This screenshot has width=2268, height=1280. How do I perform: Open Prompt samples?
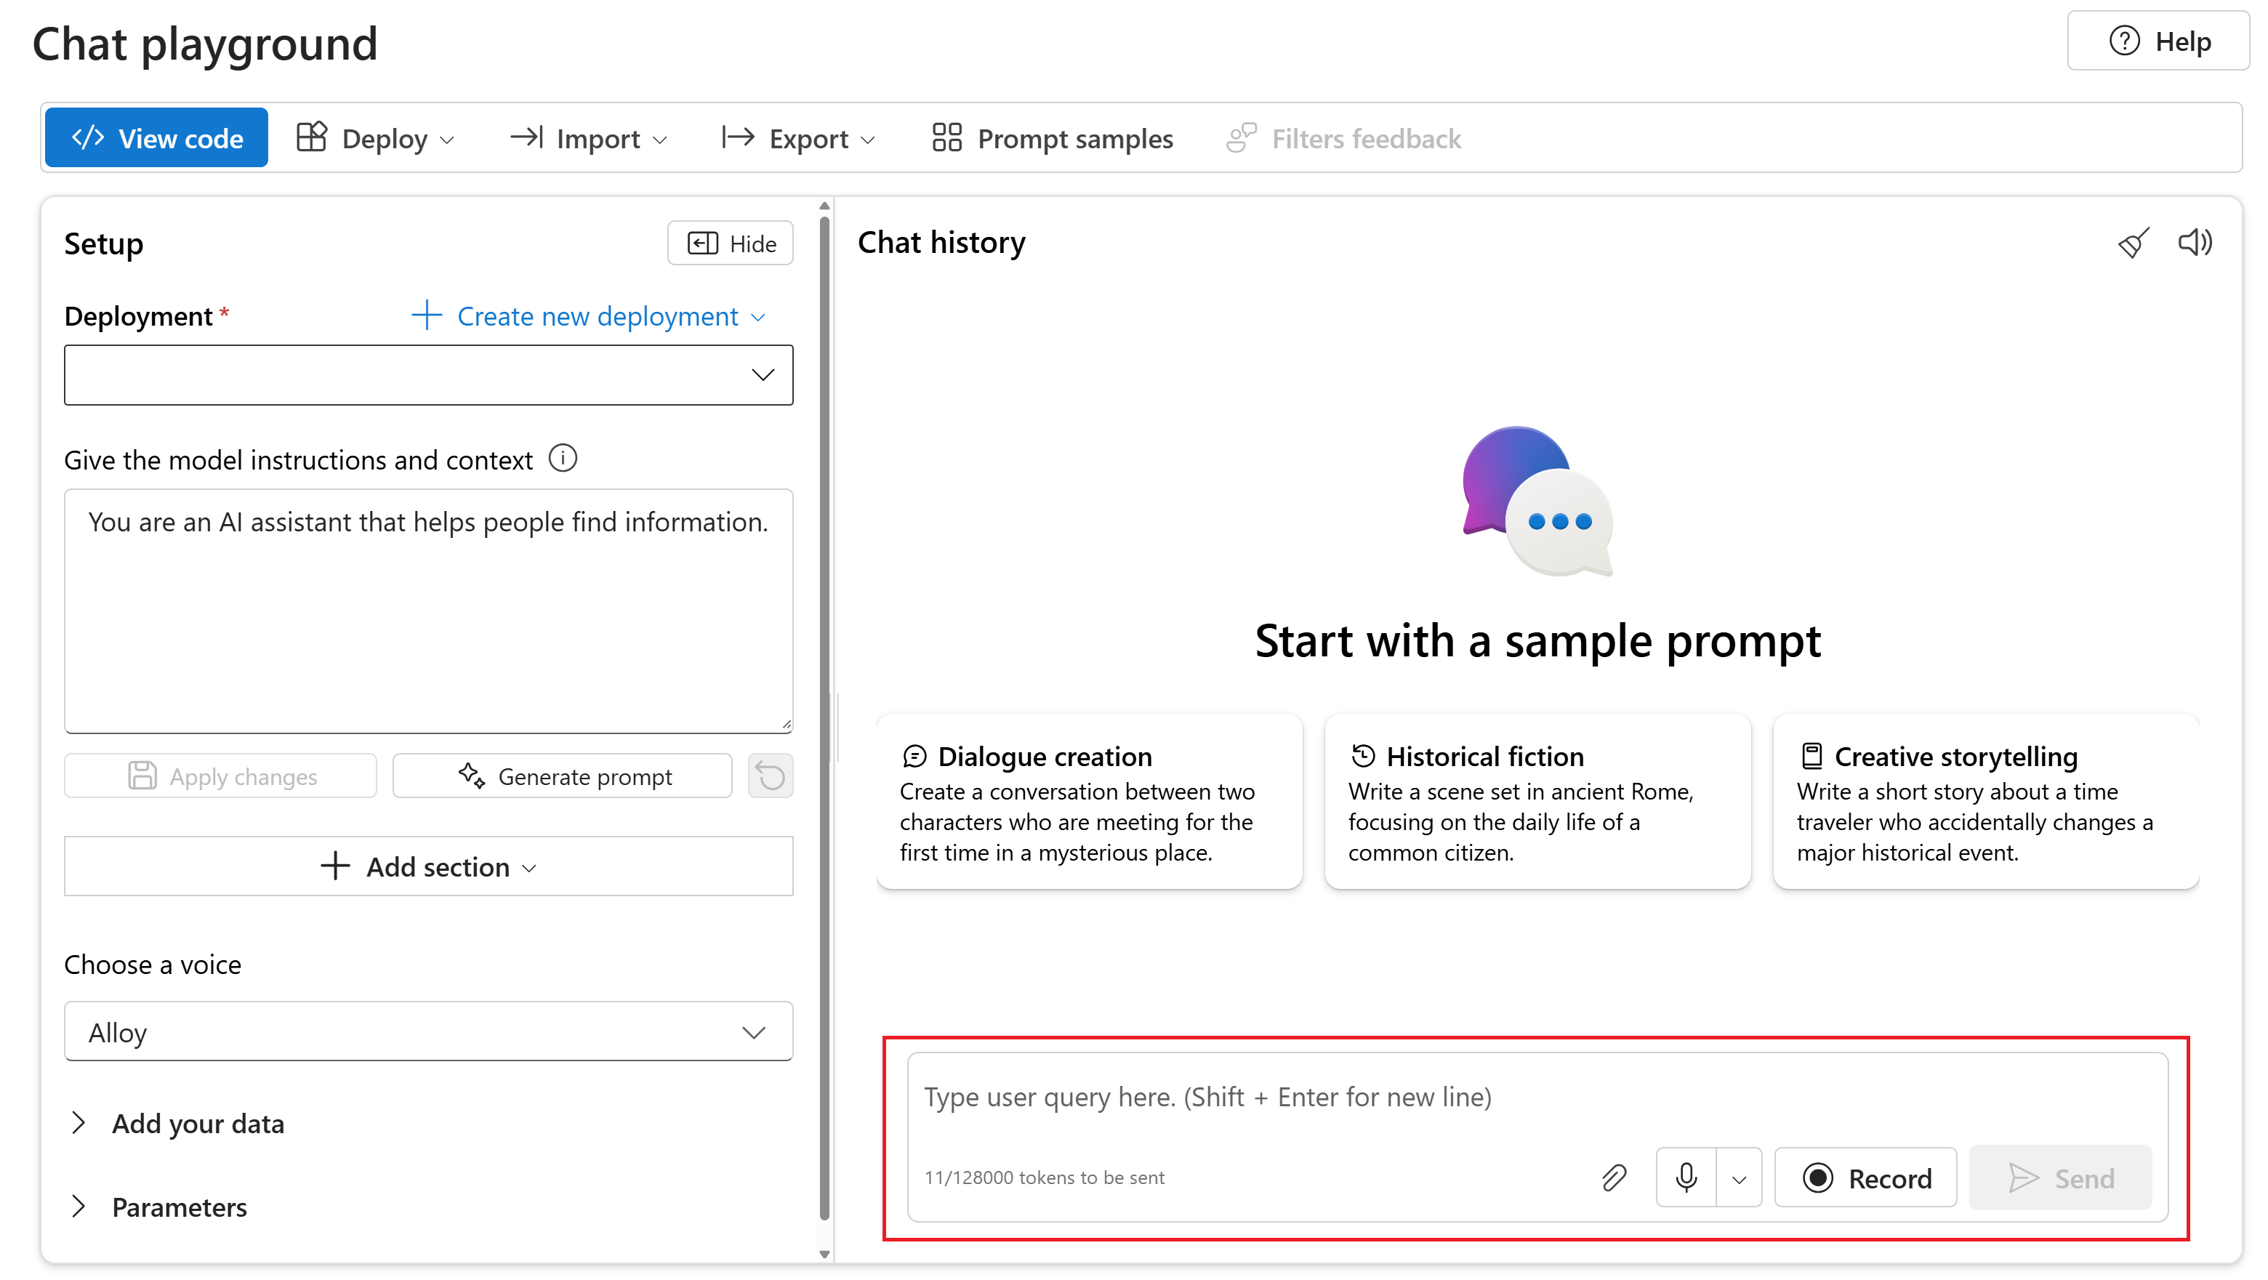pyautogui.click(x=1052, y=138)
